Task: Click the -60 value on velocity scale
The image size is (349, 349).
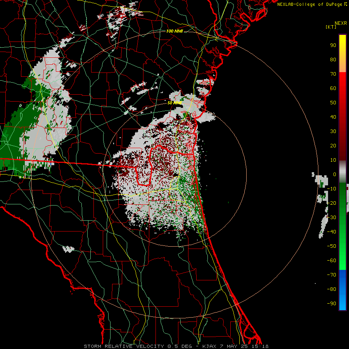Action: pyautogui.click(x=332, y=261)
